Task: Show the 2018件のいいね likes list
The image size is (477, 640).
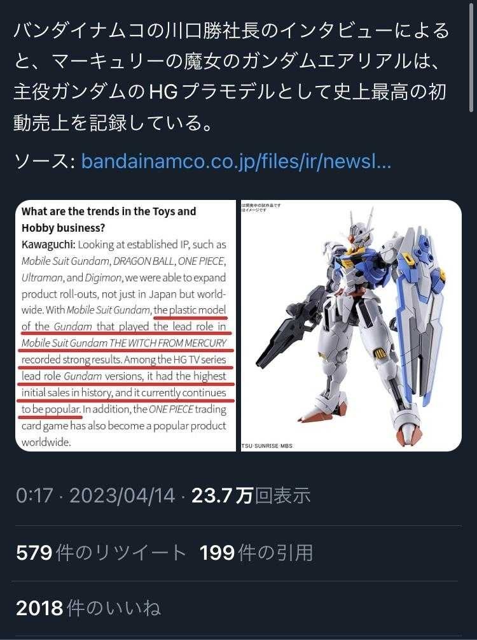Action: (x=88, y=608)
